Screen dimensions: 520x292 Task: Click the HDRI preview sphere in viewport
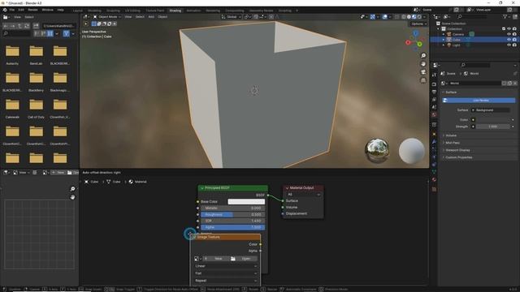[377, 151]
